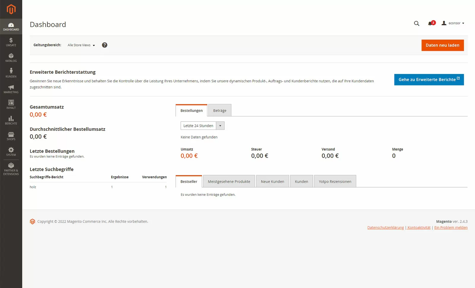Click the Geltungsbereich help question mark
Screen dimensions: 475x288
click(104, 45)
